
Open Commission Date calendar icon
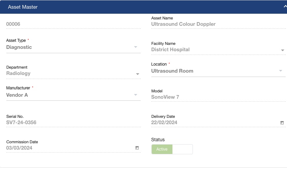point(137,148)
